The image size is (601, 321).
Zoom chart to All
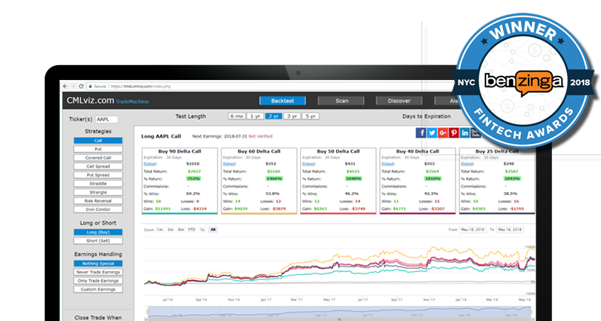(x=213, y=230)
